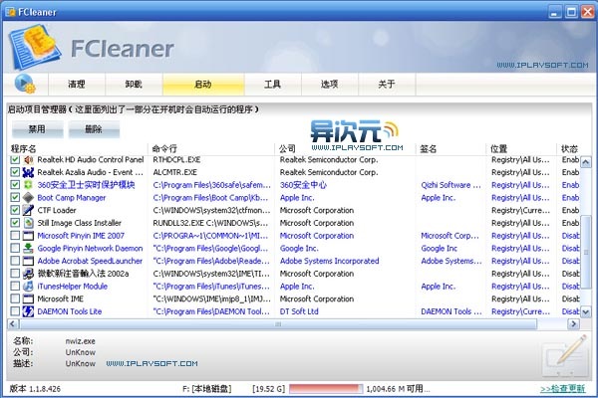Image resolution: width=598 pixels, height=398 pixels.
Task: Click the red disk usage bar
Action: 324,388
